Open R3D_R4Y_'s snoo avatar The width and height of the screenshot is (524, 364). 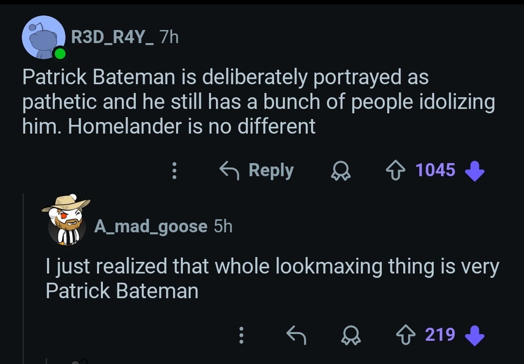coord(44,38)
